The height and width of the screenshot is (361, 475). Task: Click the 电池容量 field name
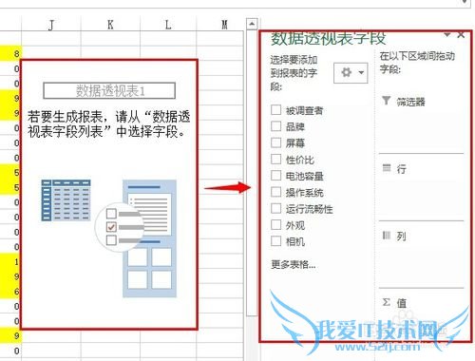(304, 176)
